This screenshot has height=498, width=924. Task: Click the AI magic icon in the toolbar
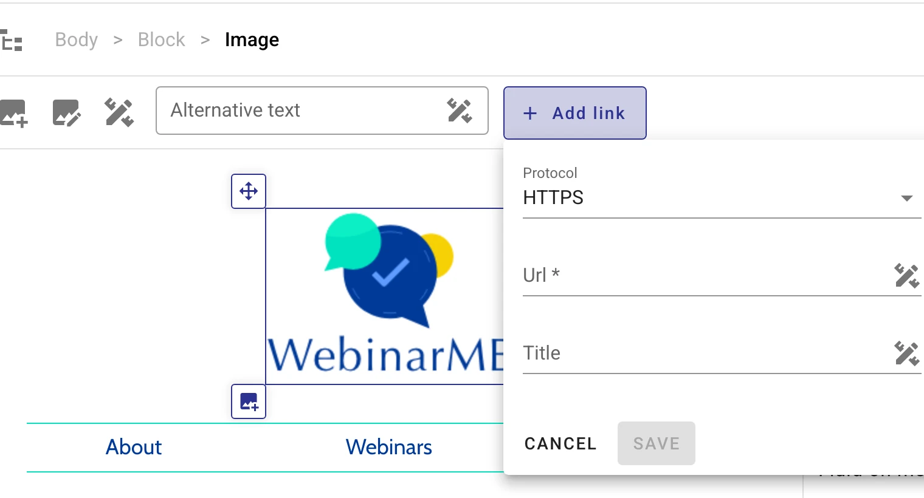click(119, 112)
